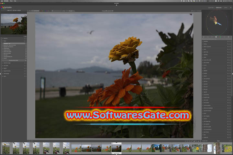This screenshot has height=155, width=233.
Task: Enable the shadows and highlights module
Action: click(x=203, y=108)
